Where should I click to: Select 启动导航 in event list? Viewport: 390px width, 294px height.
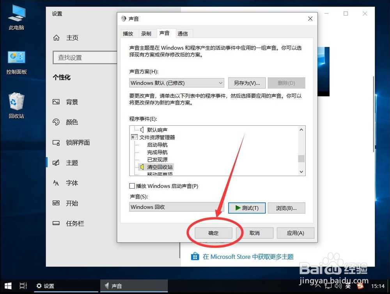[157, 144]
